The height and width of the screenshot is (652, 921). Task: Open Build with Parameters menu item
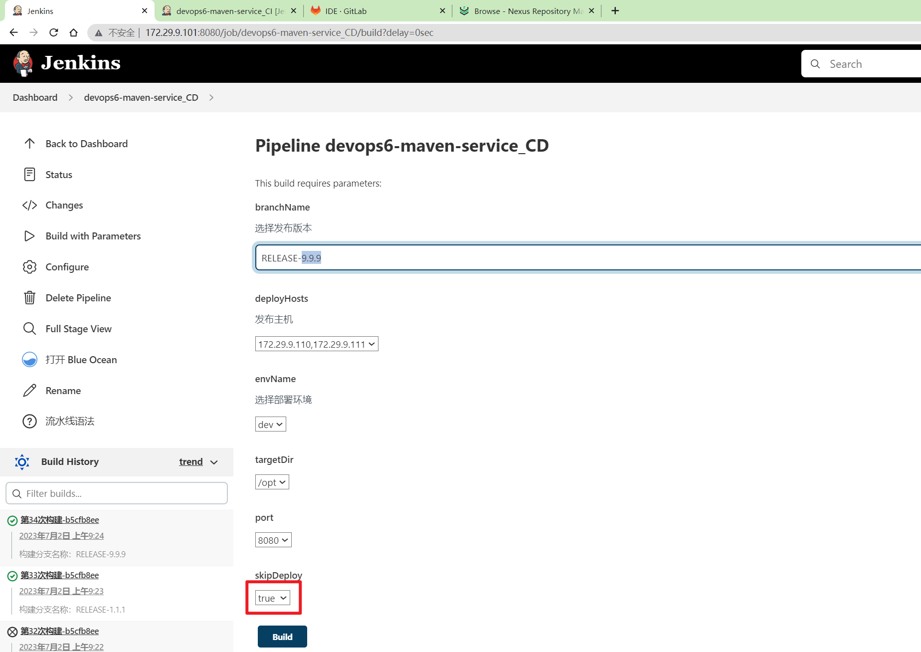(93, 236)
